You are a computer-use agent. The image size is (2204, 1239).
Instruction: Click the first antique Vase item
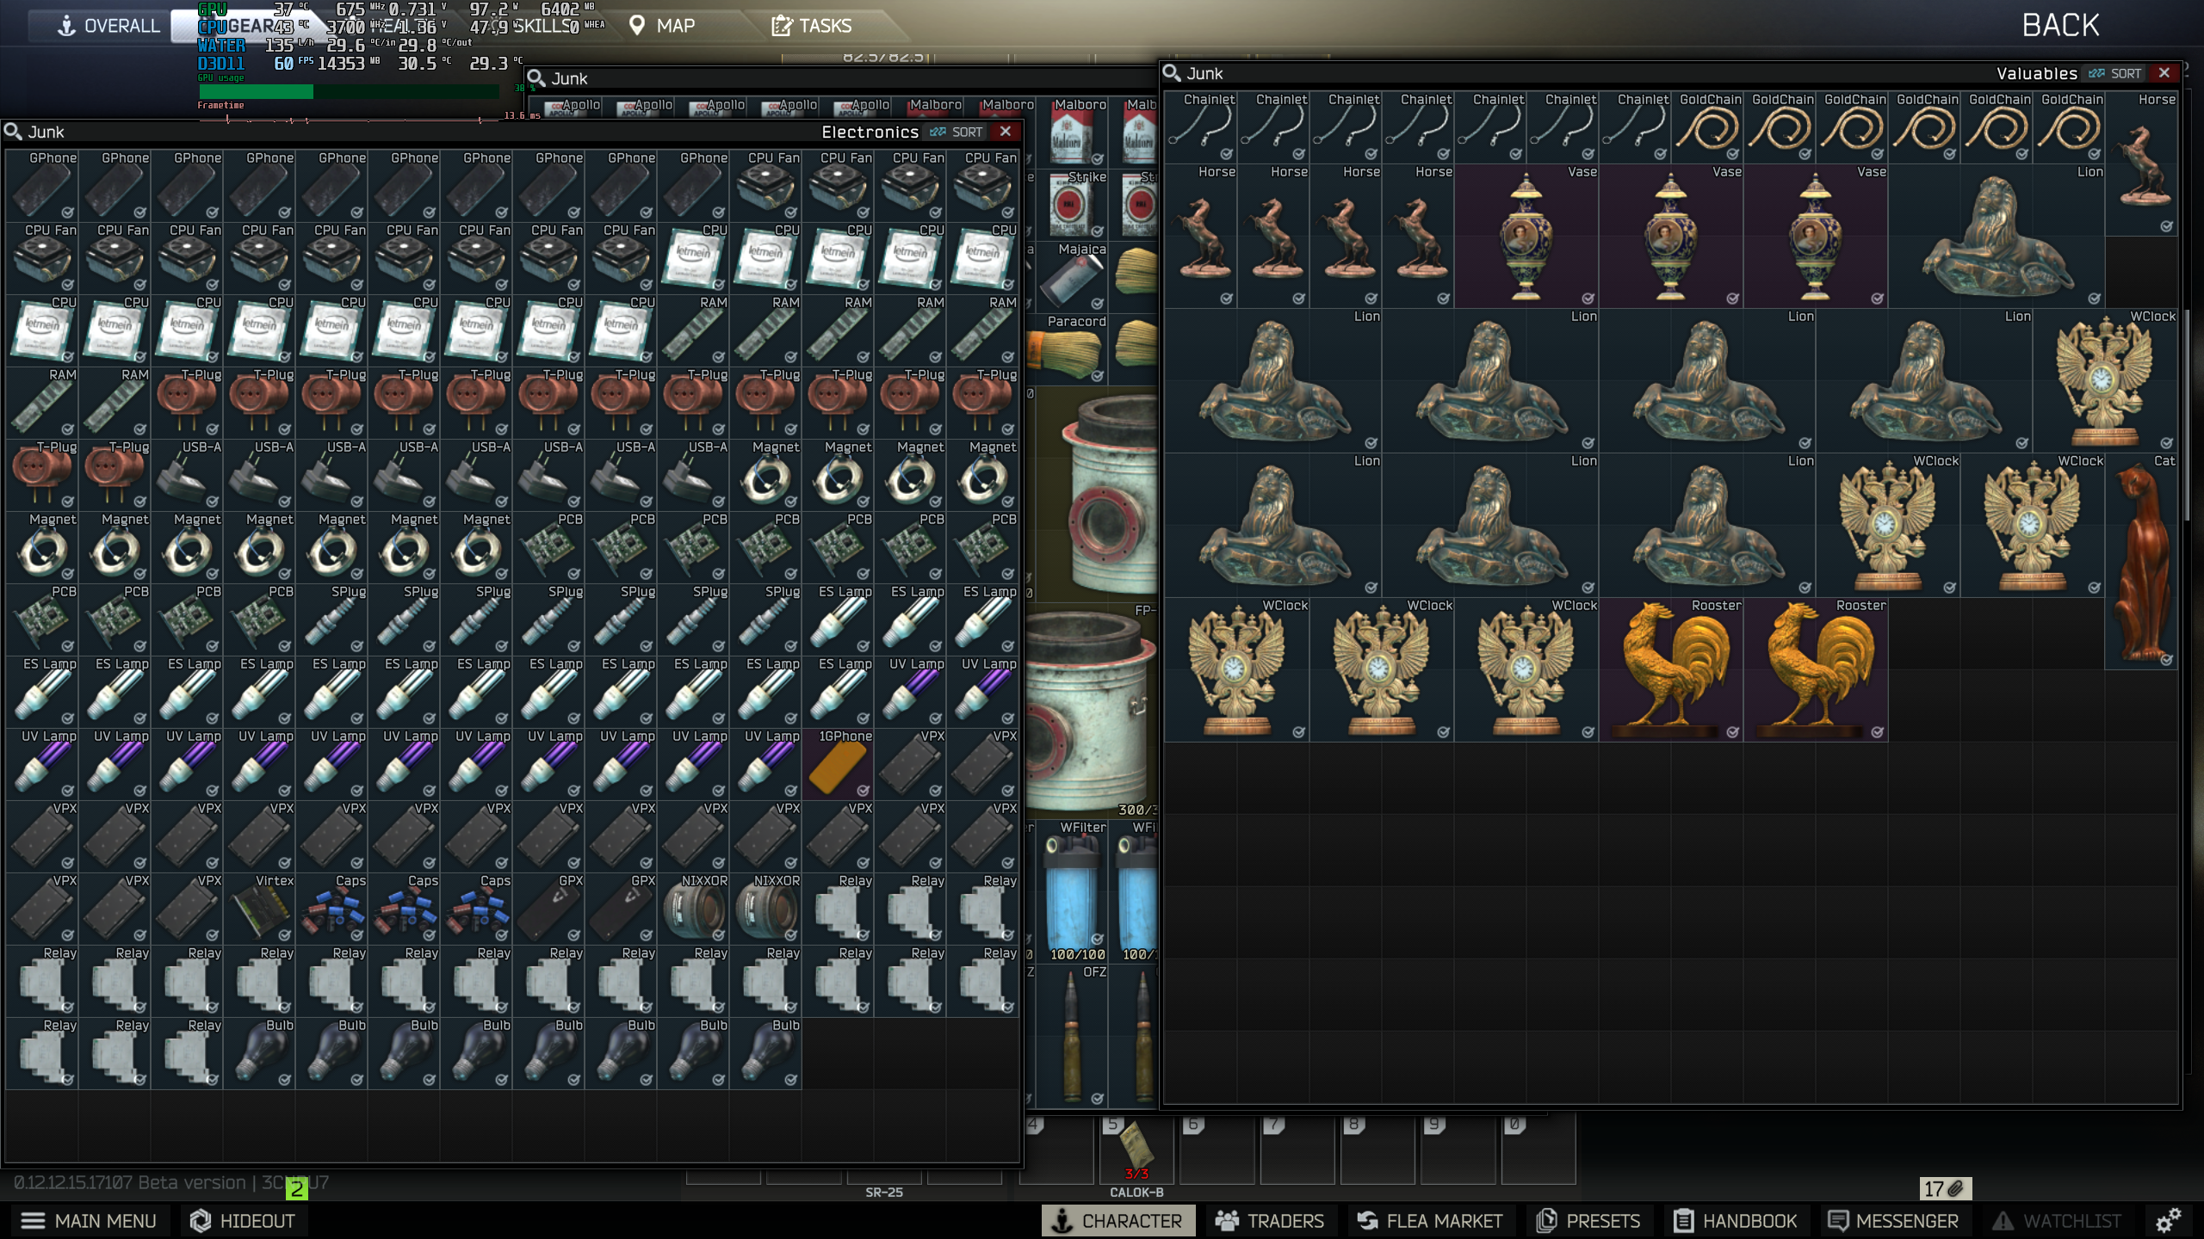coord(1526,237)
